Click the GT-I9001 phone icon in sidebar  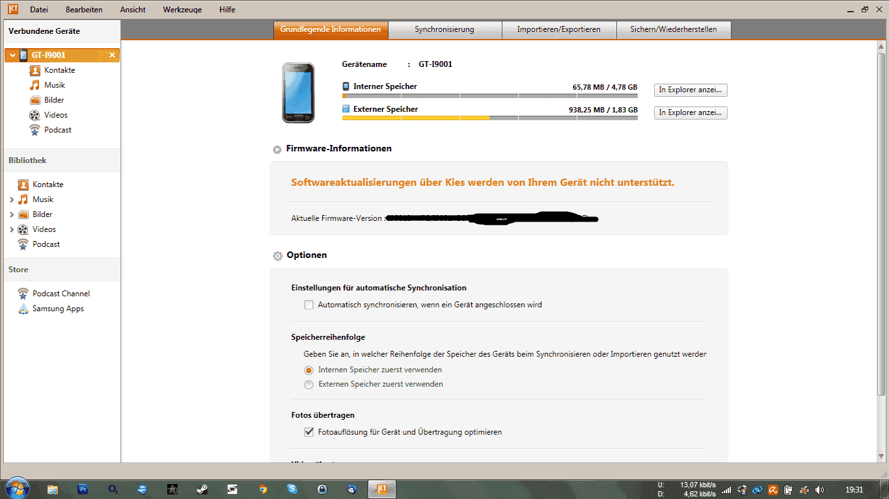(x=23, y=55)
